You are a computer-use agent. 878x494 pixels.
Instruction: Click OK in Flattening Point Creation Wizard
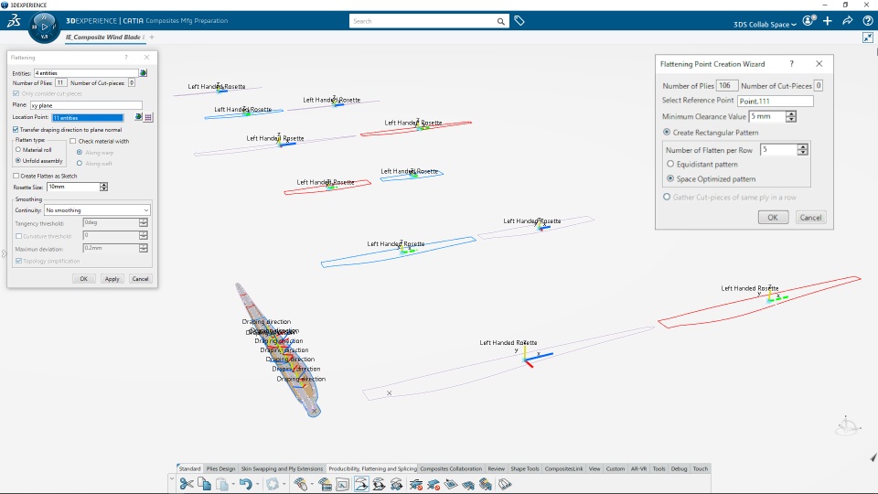(773, 218)
